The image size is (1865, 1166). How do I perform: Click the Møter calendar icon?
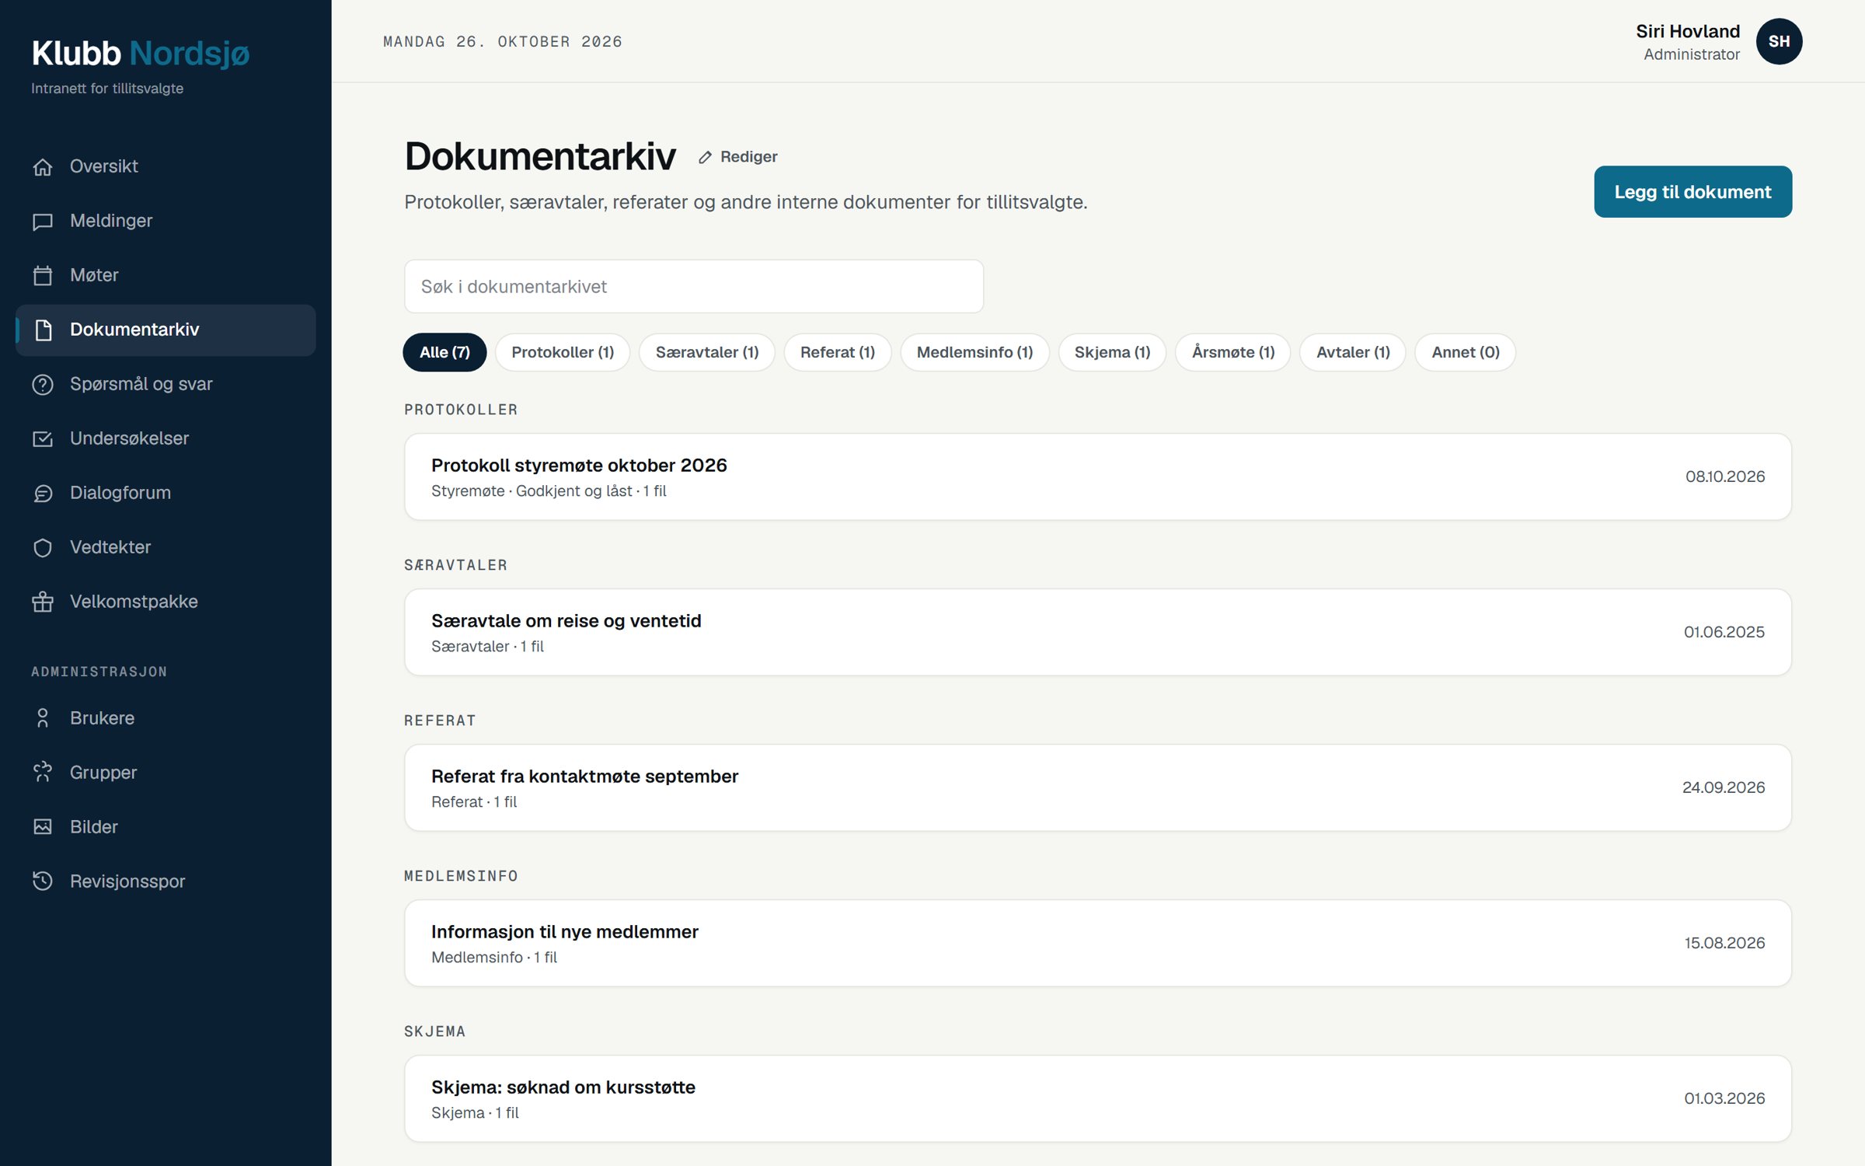click(43, 275)
